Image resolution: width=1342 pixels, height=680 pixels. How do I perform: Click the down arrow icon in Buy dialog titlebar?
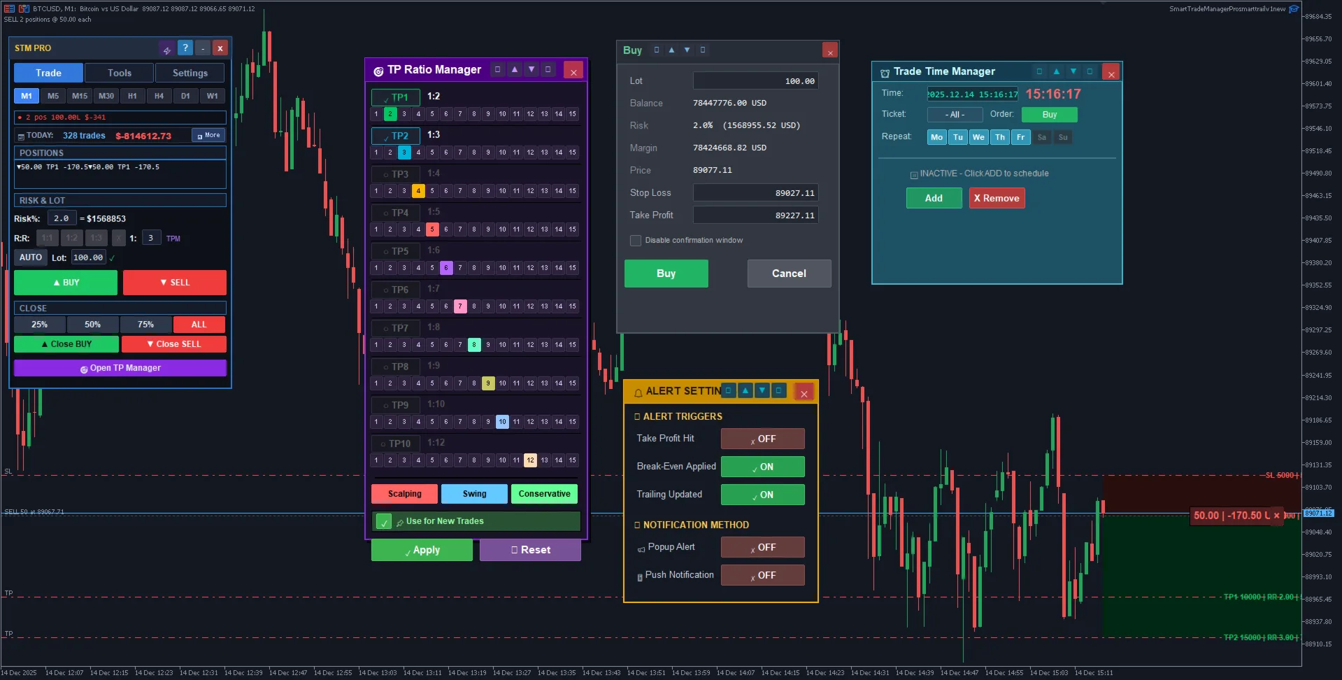coord(686,50)
